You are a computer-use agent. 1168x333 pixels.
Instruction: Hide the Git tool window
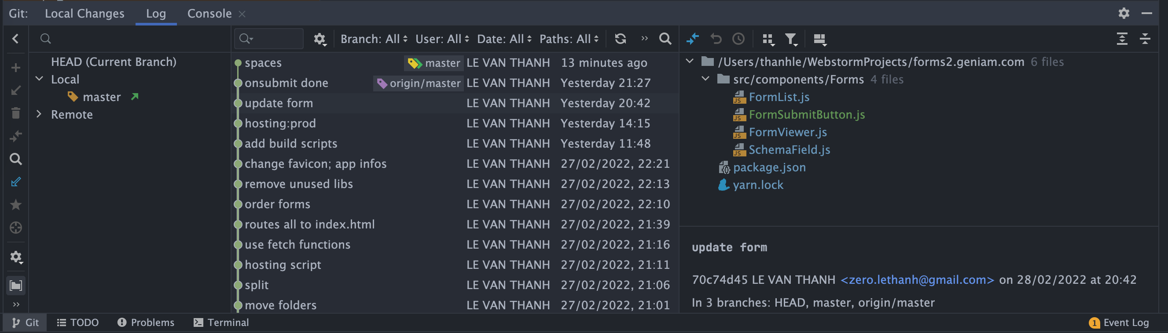point(1147,13)
